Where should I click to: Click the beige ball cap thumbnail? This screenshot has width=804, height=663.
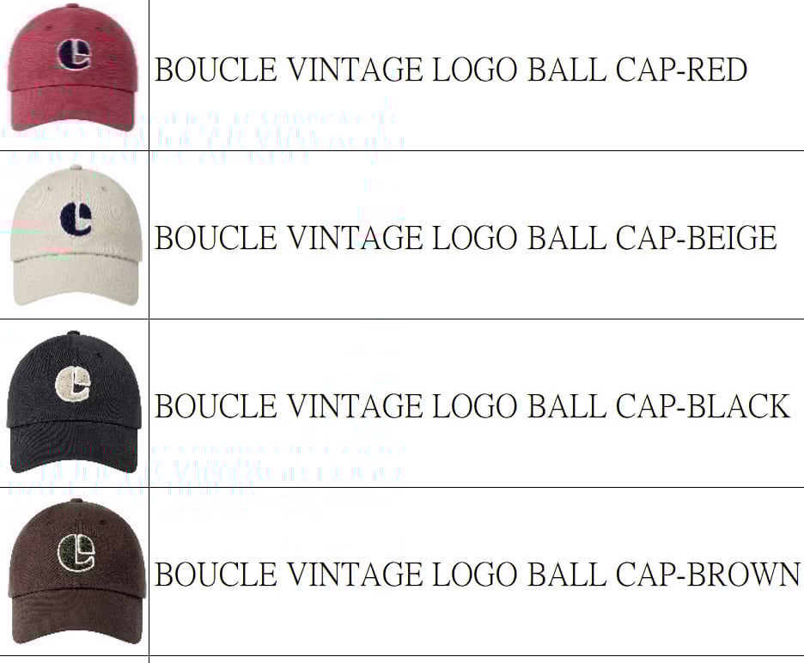(76, 236)
